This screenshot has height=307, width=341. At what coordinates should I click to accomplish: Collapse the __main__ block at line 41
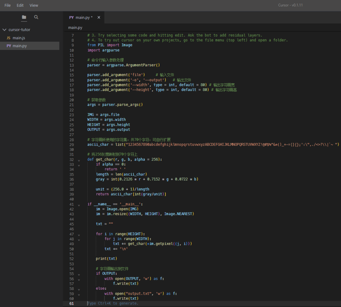79,205
